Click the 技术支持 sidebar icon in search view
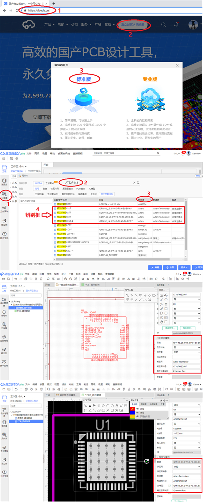 (x=4, y=235)
